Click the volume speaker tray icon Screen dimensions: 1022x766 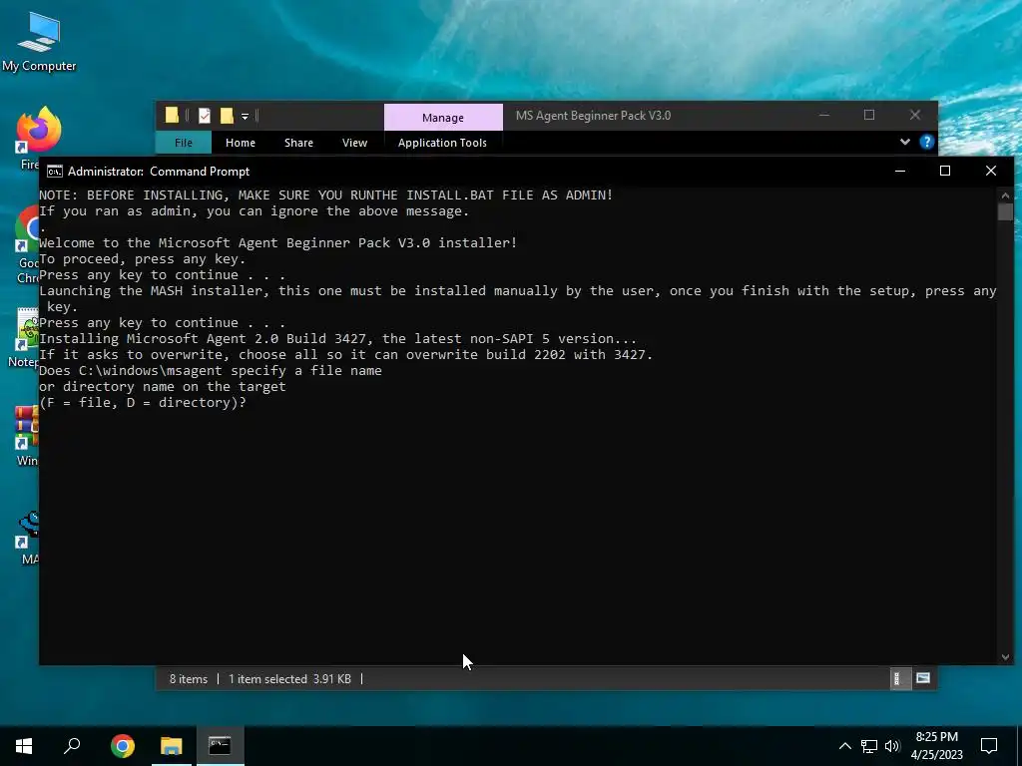click(892, 746)
